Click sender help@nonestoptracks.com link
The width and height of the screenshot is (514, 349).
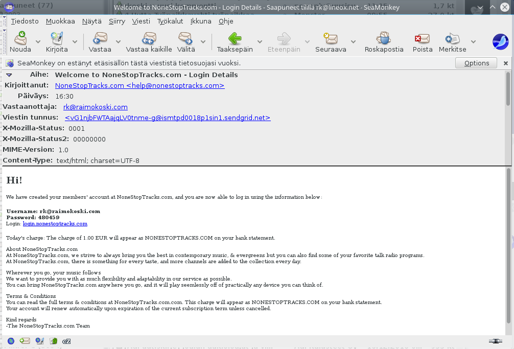click(x=139, y=85)
